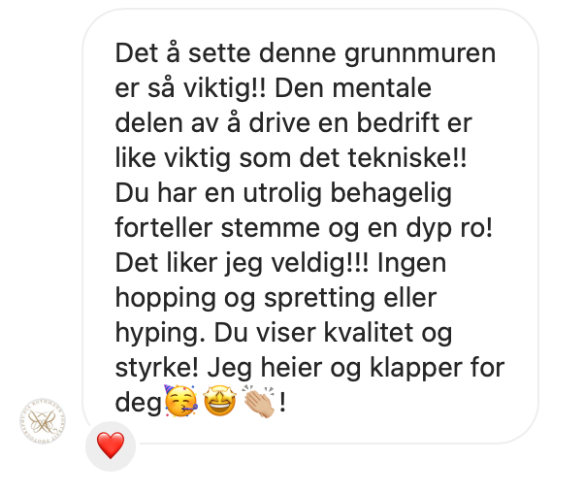Click the word "stemme" in the message
The width and height of the screenshot is (584, 494).
pos(271,228)
